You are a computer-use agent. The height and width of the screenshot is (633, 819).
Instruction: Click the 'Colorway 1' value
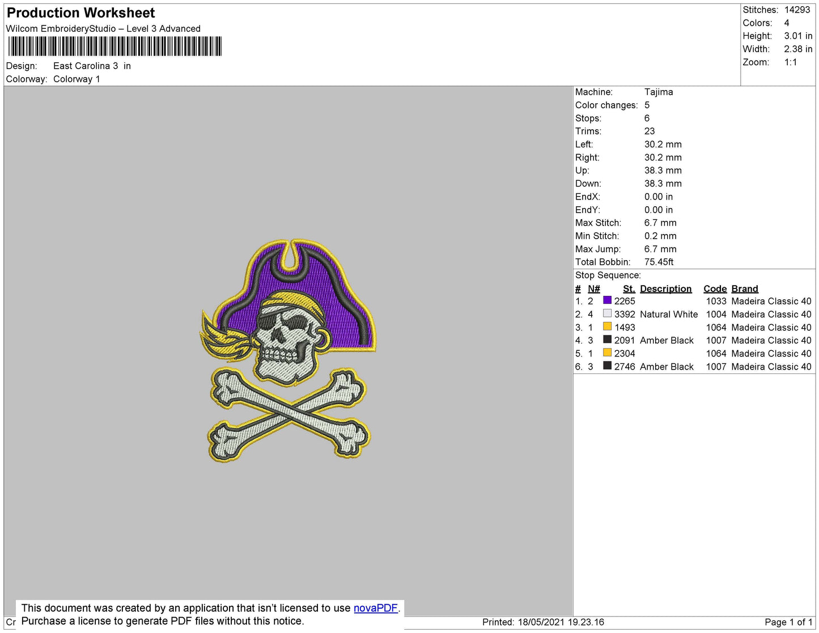(77, 79)
